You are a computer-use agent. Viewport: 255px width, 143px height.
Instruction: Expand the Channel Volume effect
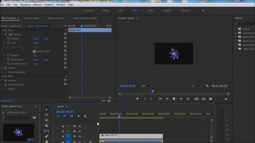(x=2, y=85)
